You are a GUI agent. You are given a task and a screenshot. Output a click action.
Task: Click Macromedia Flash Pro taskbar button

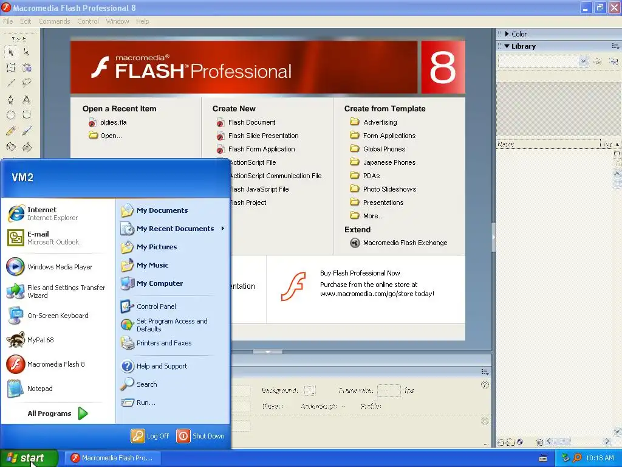click(112, 458)
